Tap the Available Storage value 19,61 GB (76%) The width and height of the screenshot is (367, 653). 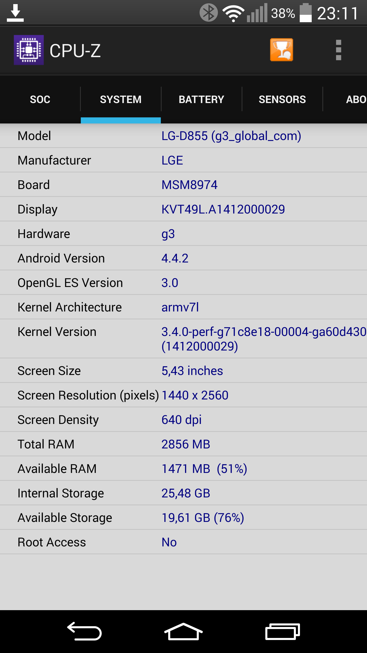point(203,518)
